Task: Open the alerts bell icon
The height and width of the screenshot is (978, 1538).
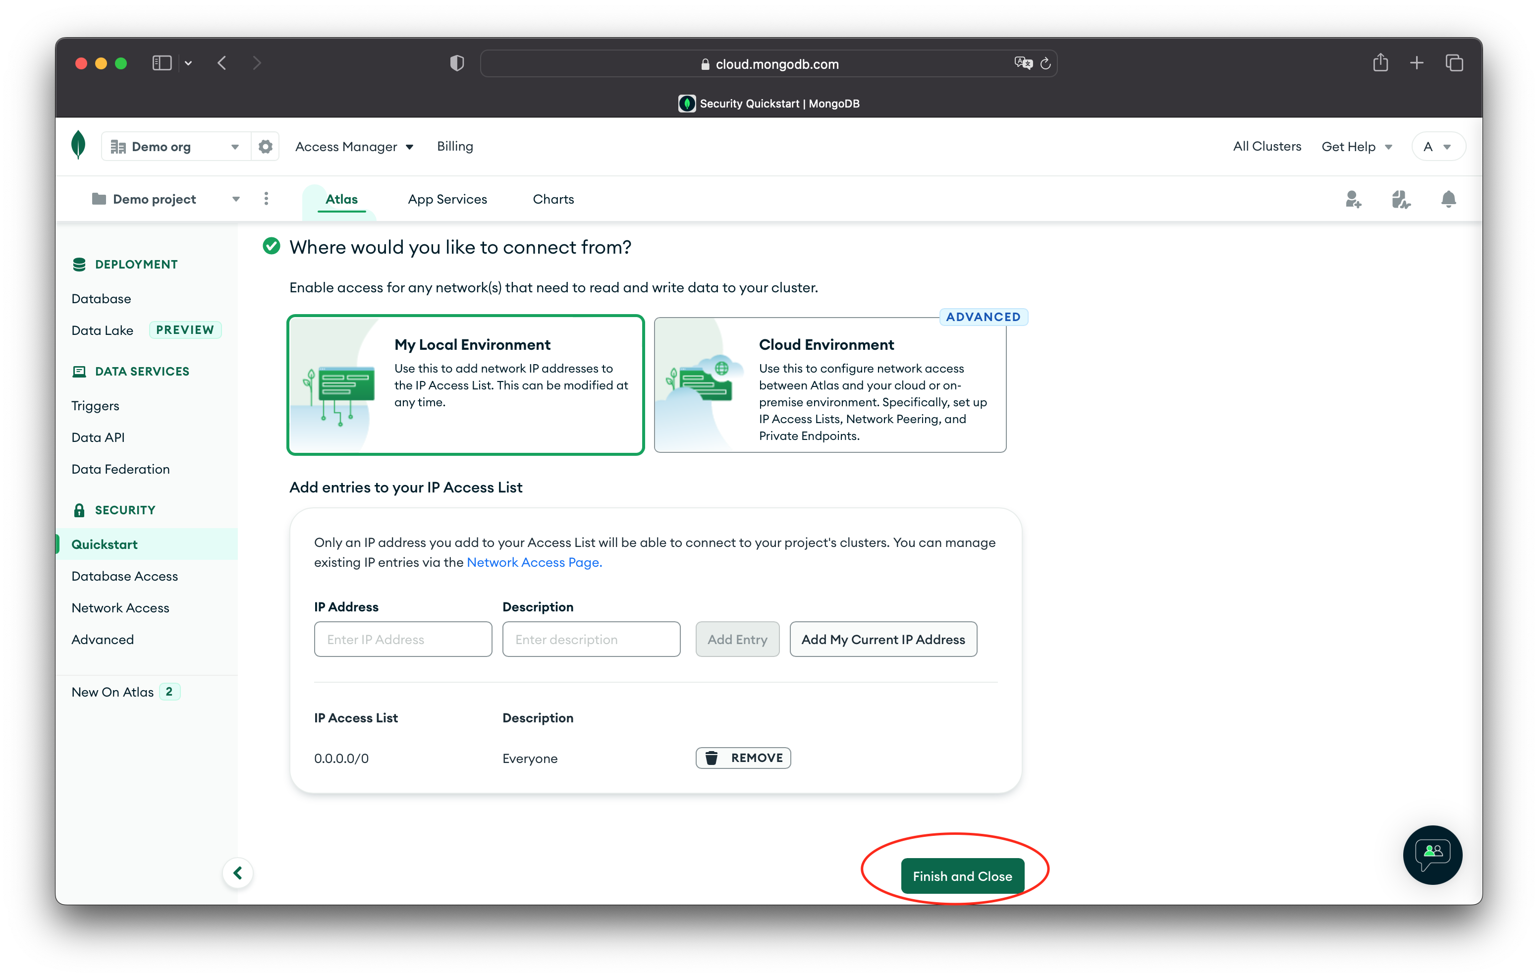Action: [1448, 199]
